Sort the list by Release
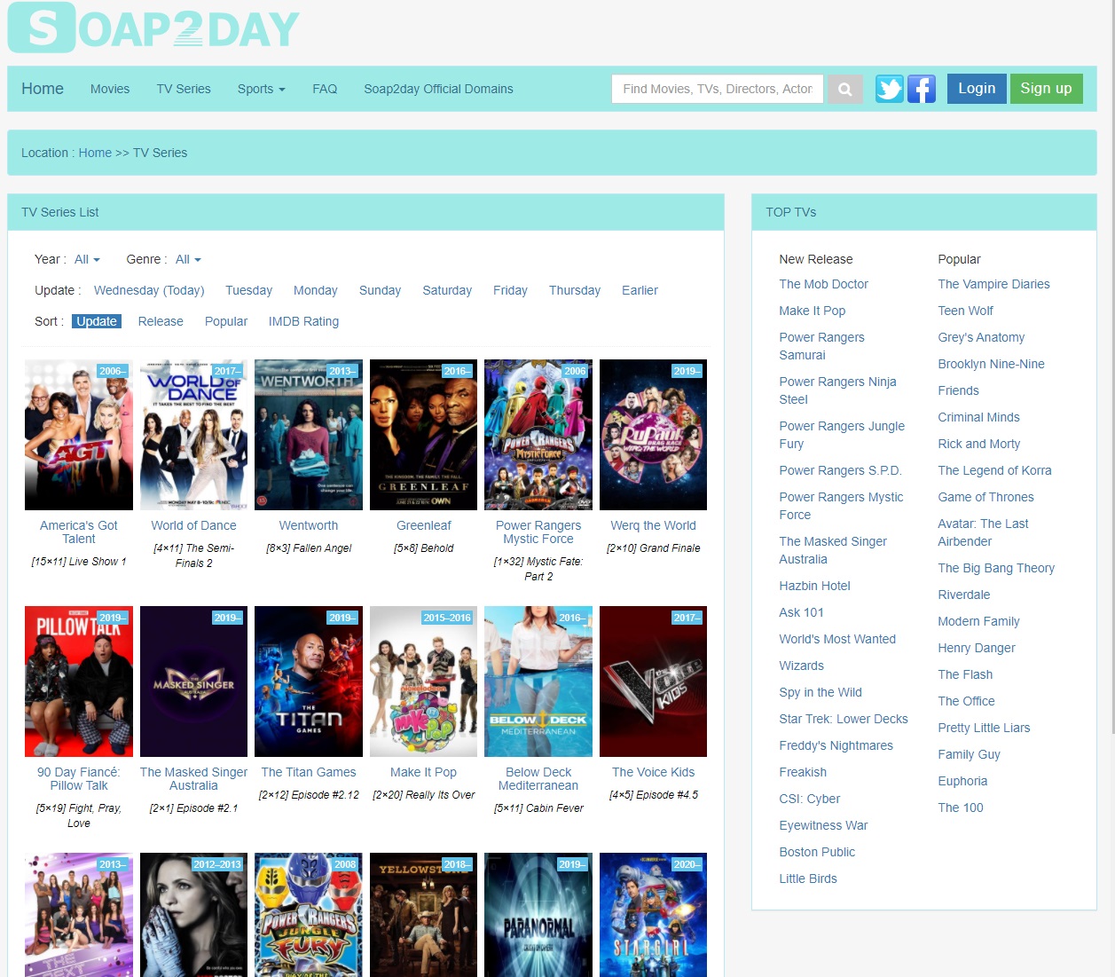 pos(161,321)
